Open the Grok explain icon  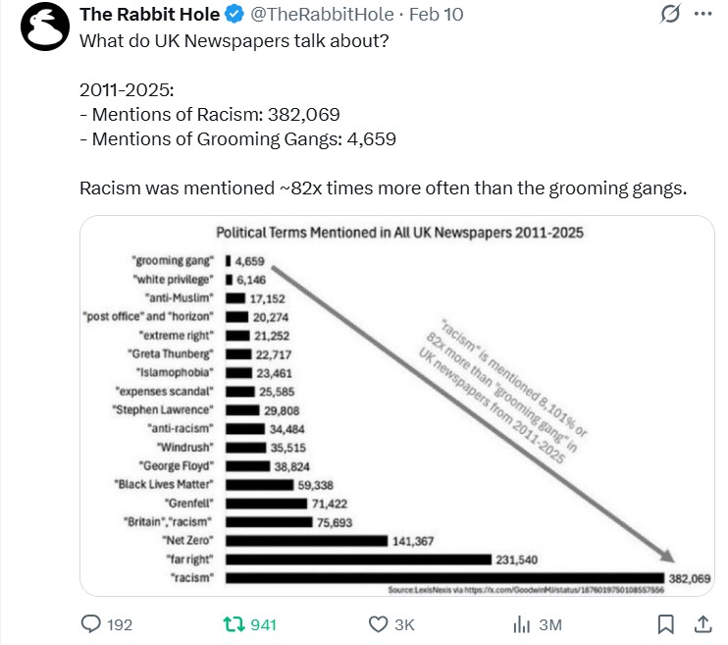670,14
